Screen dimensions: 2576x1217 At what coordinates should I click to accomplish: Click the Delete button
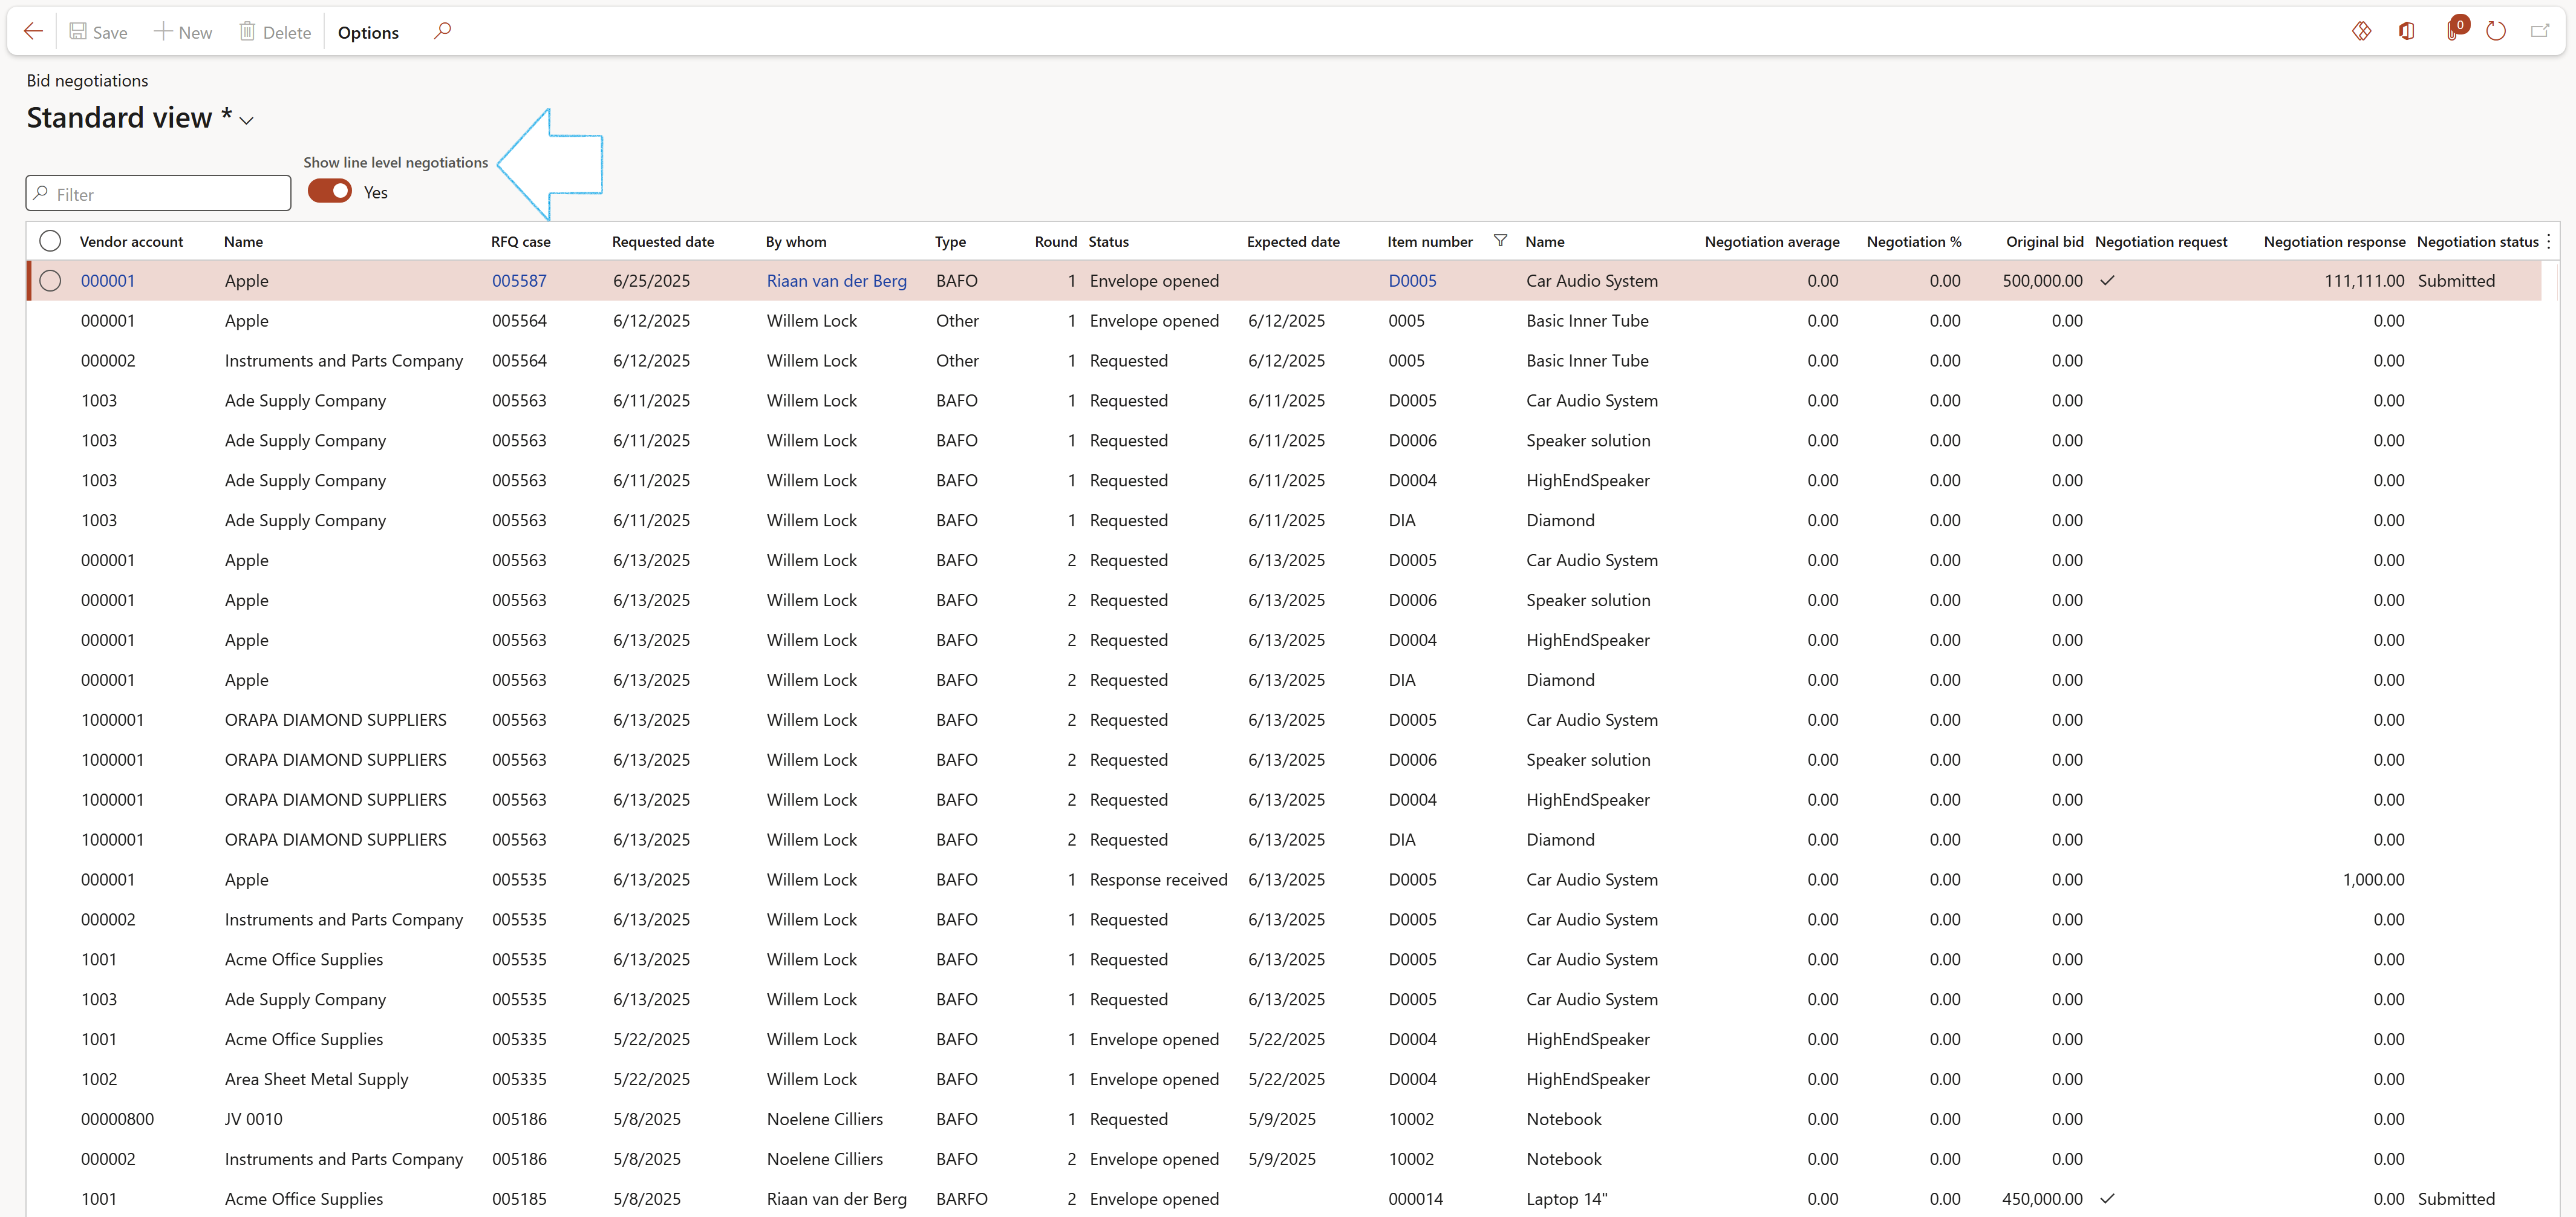(x=275, y=32)
